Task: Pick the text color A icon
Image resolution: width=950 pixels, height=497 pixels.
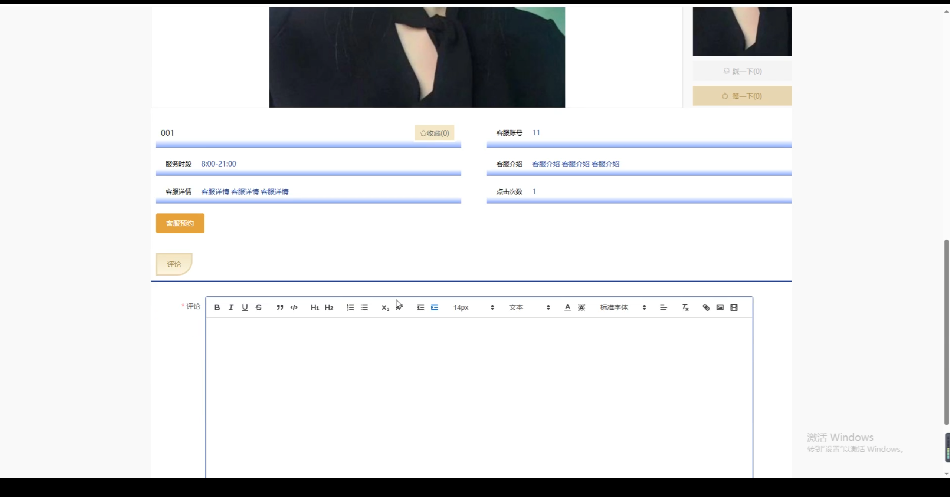Action: click(x=567, y=307)
